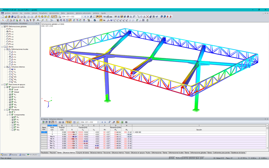
Task: Collapse Esfuerzos internos tree node
Action: tap(5, 67)
